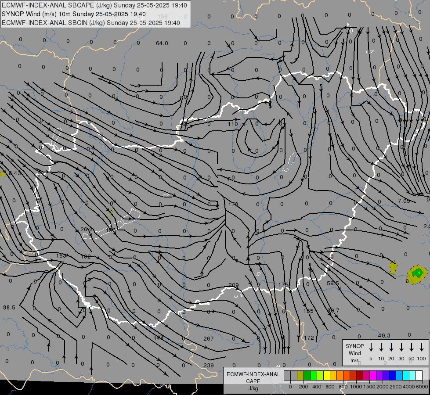Select the dark green swatch right of 200
Viewport: 430px width, 395px height.
307,375
